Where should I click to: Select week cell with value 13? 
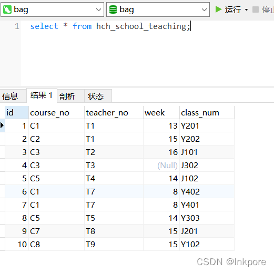(x=161, y=125)
